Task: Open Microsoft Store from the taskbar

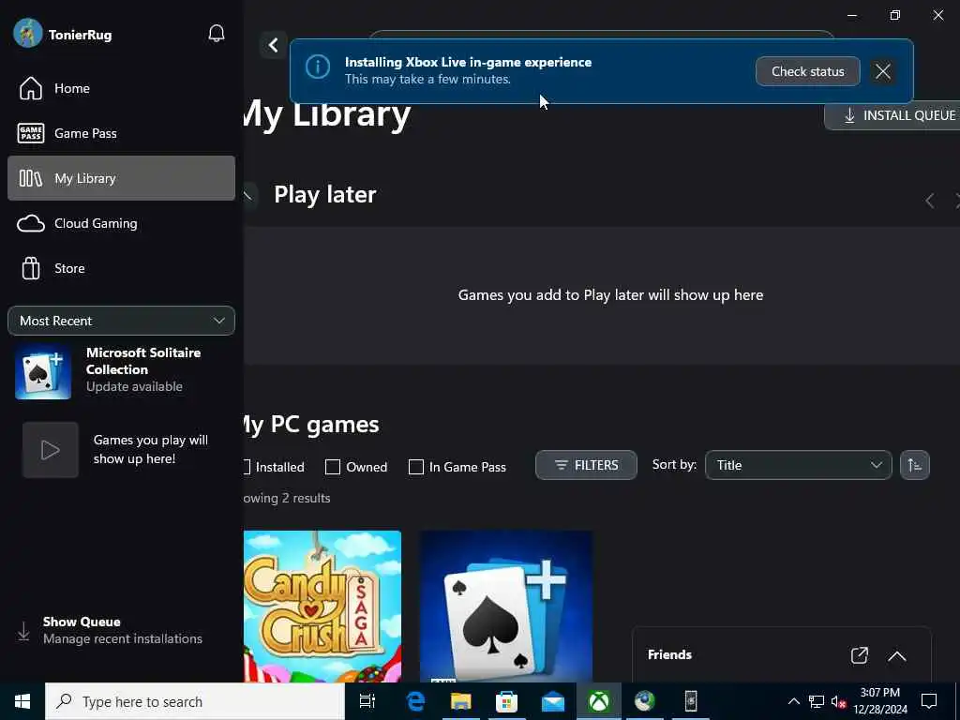Action: click(x=506, y=701)
